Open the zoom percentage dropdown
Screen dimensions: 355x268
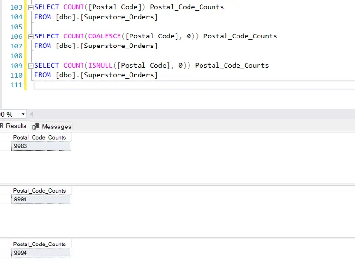click(x=23, y=114)
